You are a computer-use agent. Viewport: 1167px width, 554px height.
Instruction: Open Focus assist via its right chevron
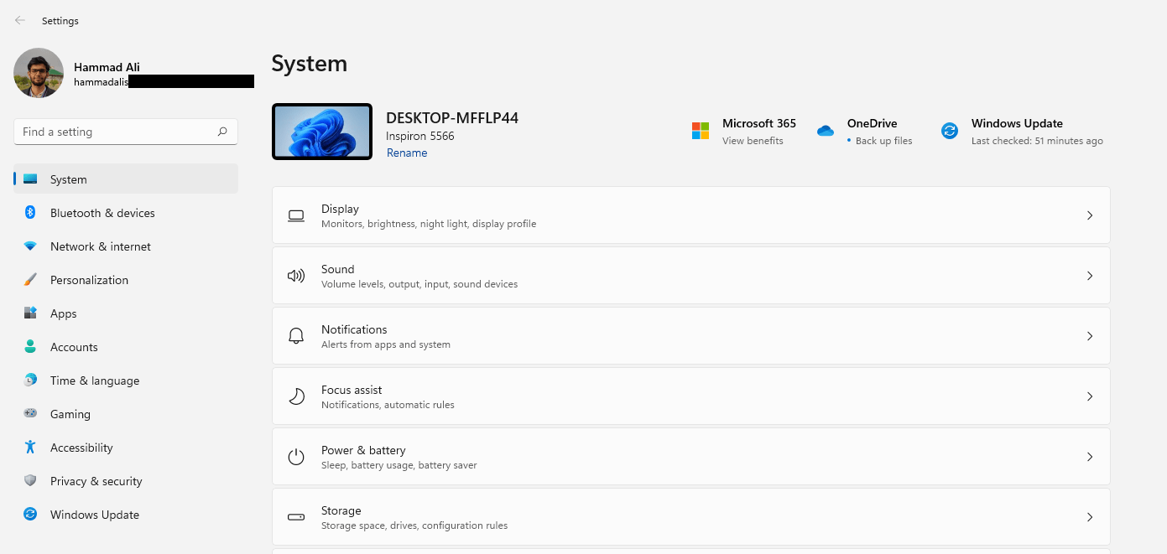click(x=1090, y=396)
